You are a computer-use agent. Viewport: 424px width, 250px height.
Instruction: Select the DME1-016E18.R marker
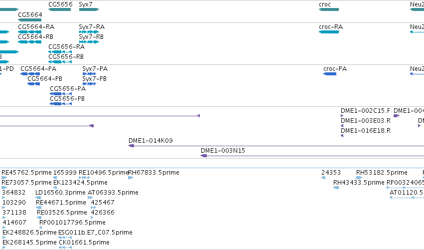click(342, 136)
